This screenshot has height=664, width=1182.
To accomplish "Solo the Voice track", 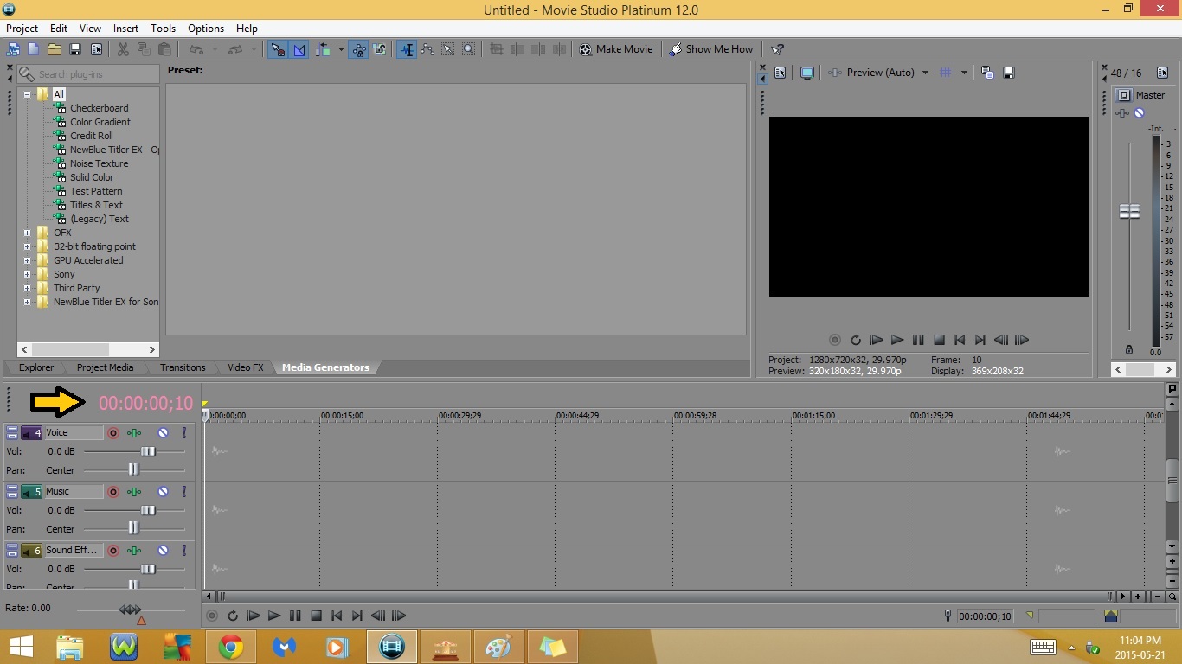I will tap(183, 432).
